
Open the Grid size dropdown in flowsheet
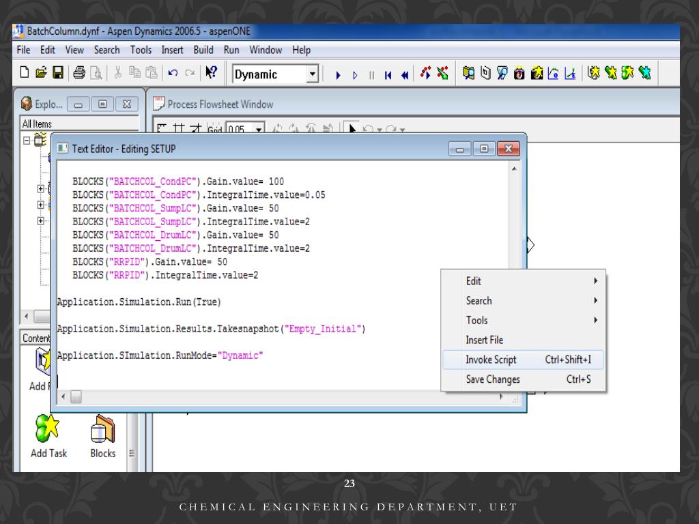[259, 129]
